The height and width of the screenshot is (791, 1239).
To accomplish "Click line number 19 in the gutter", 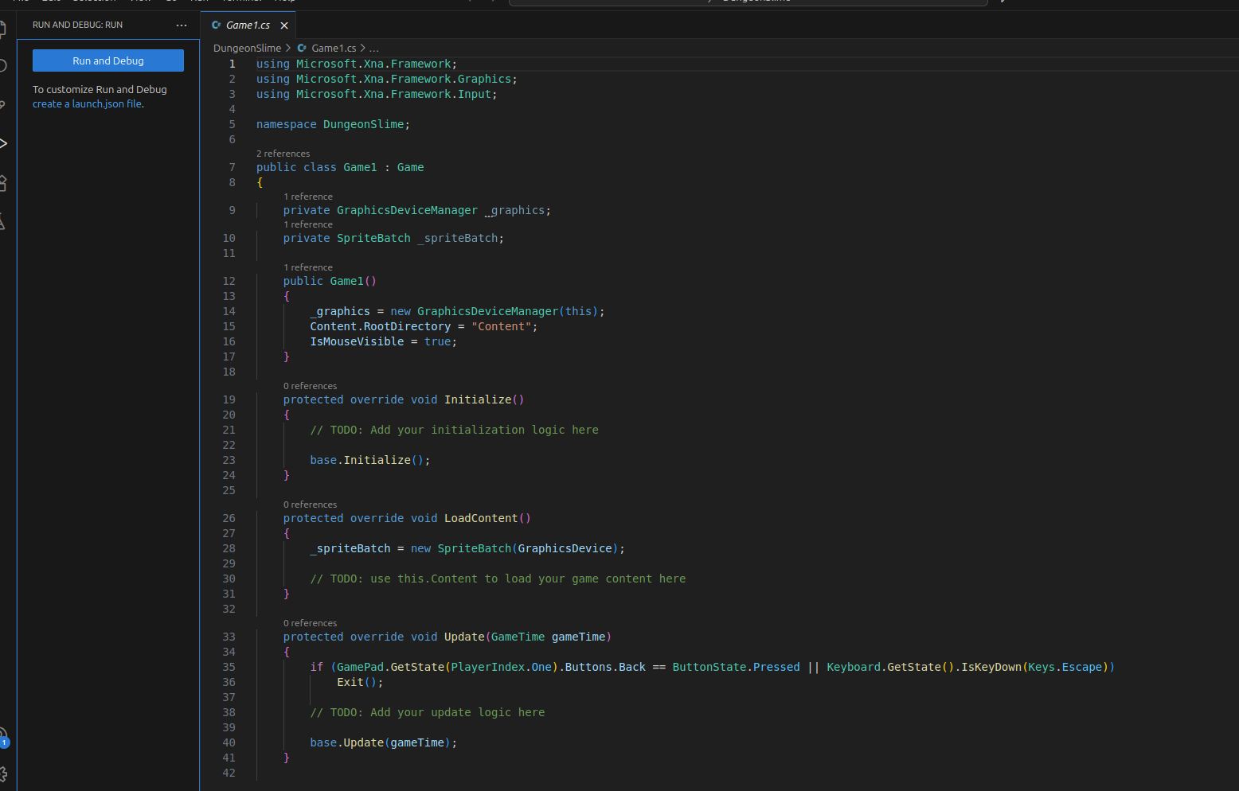I will click(x=229, y=399).
